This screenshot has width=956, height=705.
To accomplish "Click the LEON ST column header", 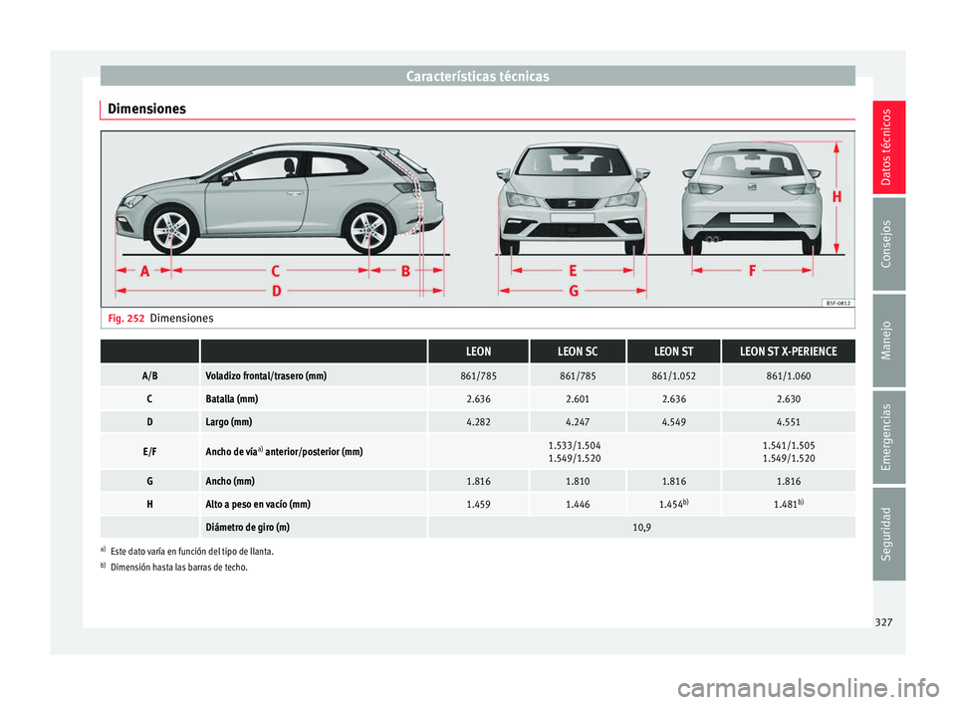I will tap(674, 352).
